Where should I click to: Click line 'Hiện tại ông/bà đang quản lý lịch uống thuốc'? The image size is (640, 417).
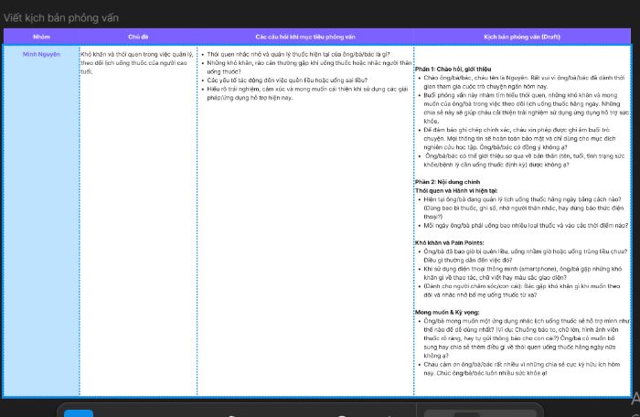pyautogui.click(x=524, y=208)
